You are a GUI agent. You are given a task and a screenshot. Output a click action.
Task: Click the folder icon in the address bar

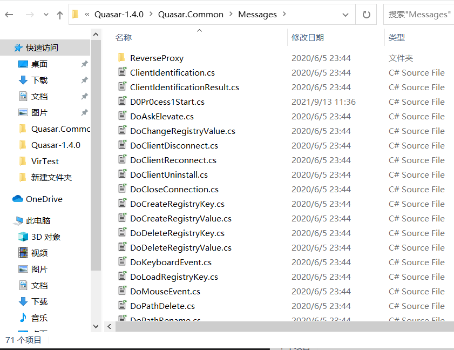[75, 14]
